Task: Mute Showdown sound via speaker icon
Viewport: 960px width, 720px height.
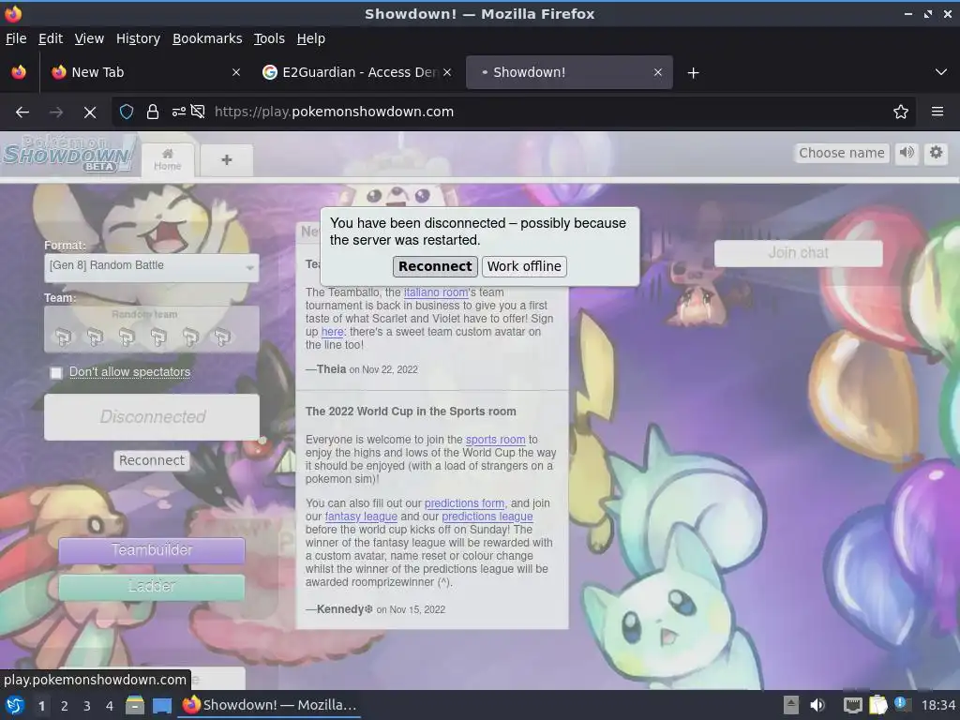Action: click(907, 153)
